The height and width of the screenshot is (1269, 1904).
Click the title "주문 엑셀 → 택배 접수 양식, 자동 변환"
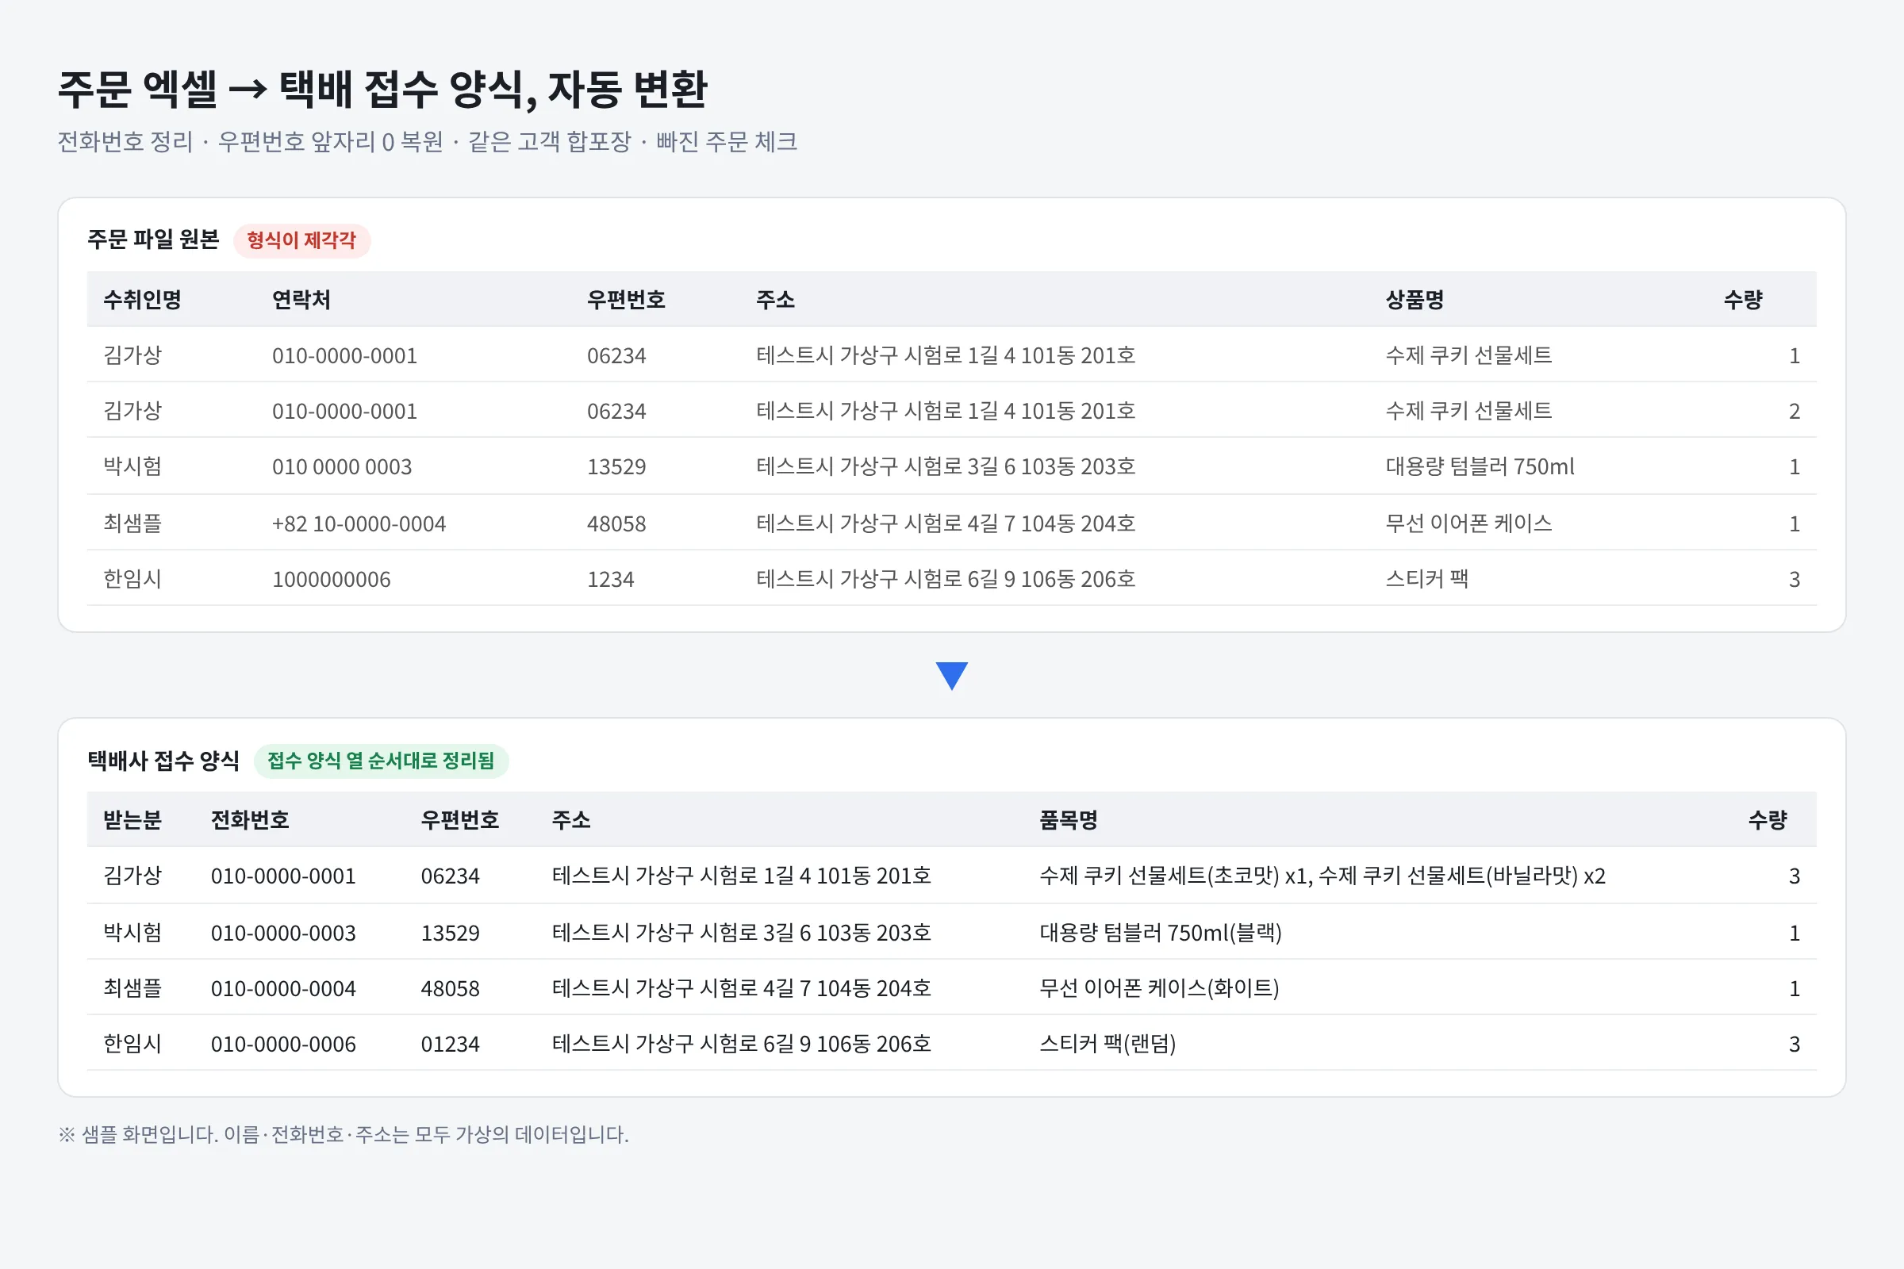tap(383, 89)
